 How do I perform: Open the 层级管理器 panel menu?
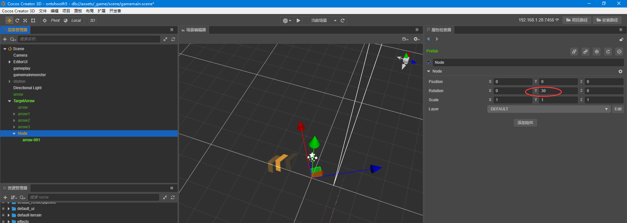coord(172,30)
